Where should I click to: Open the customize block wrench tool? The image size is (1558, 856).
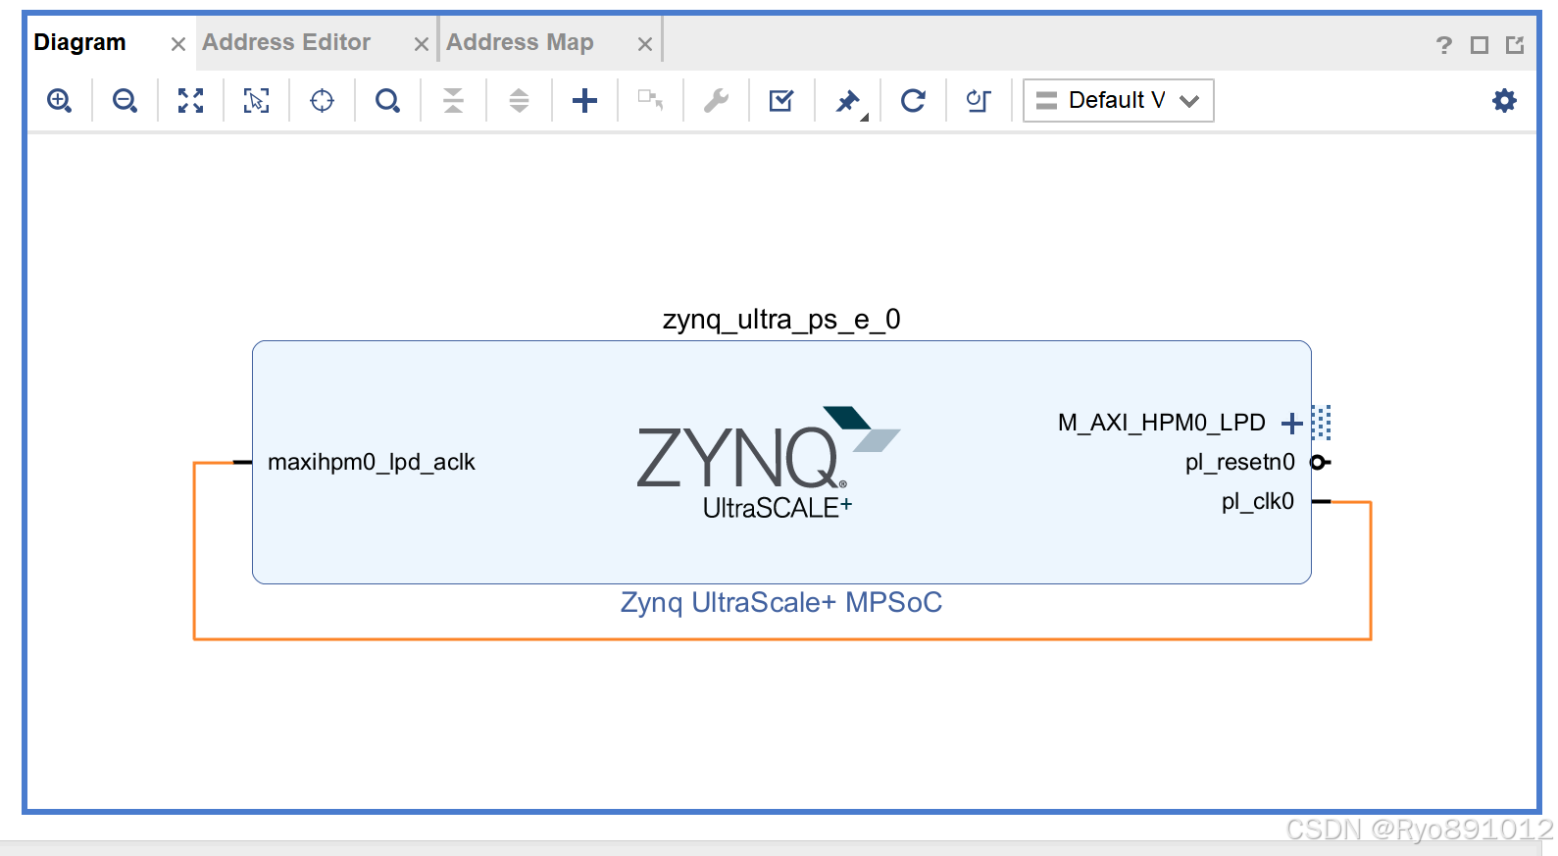click(x=716, y=100)
